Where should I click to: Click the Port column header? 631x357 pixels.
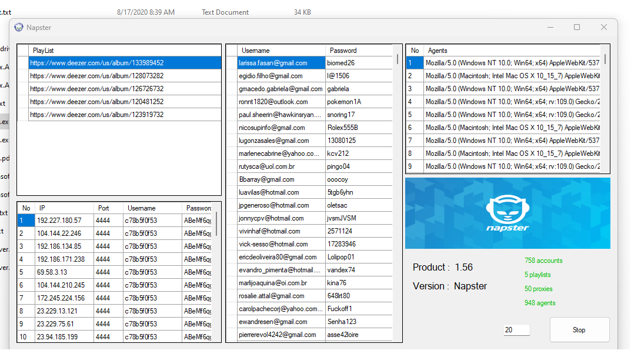tap(108, 208)
